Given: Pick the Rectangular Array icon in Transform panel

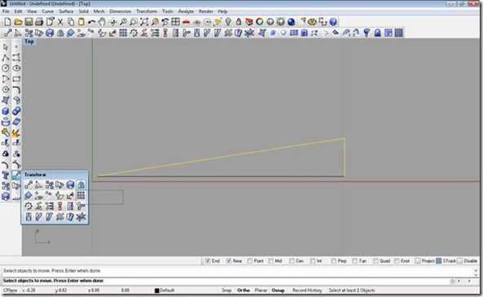Looking at the screenshot, I should [x=81, y=195].
